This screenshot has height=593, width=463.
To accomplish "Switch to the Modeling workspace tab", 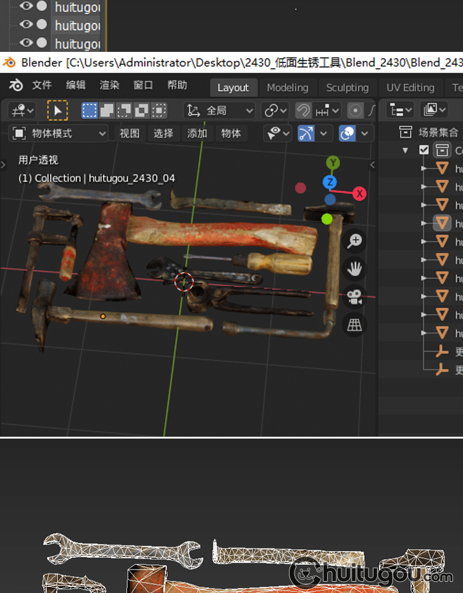I will [x=287, y=88].
